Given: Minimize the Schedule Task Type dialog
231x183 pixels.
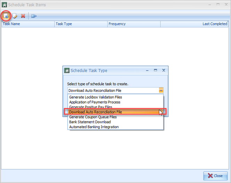Looking at the screenshot, I should (x=147, y=70).
